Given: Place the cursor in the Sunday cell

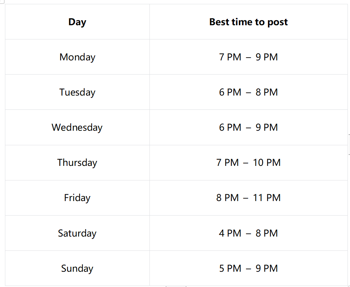Looking at the screenshot, I should (77, 269).
